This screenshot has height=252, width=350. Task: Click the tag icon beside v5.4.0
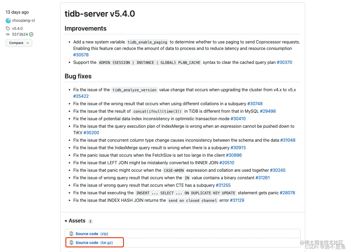click(x=8, y=28)
